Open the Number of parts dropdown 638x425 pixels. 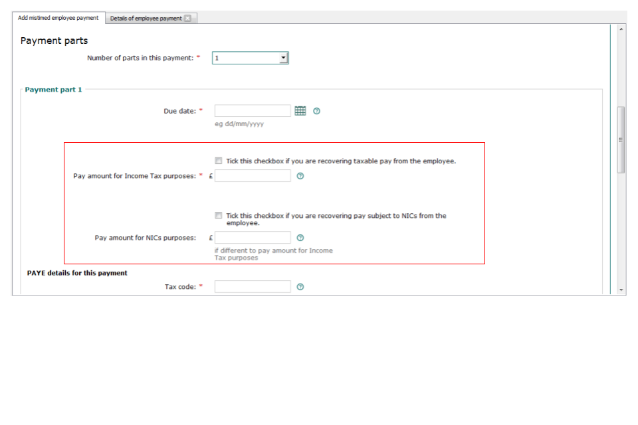tap(251, 58)
